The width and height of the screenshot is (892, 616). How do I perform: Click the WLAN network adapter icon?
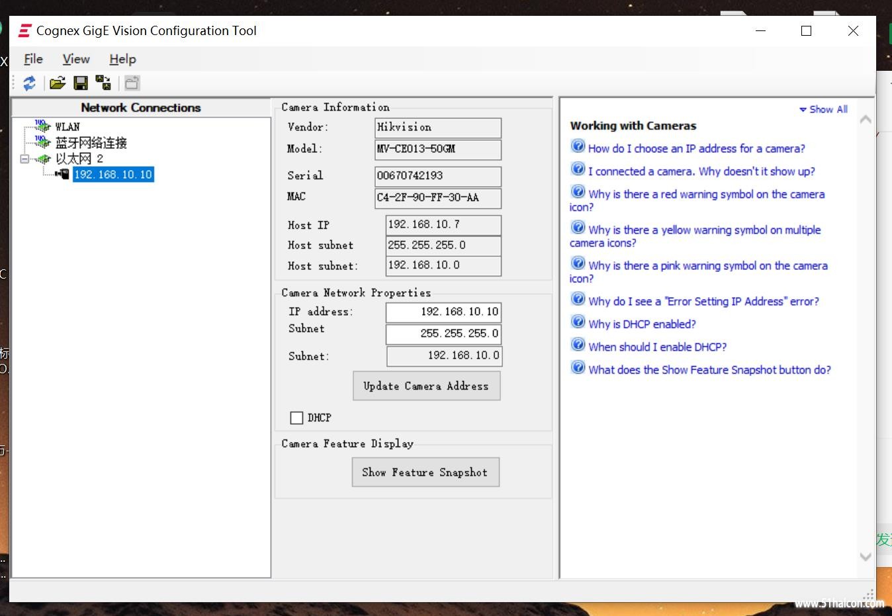point(43,126)
